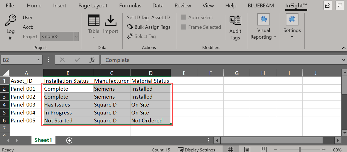Image resolution: width=347 pixels, height=152 pixels.
Task: Select the Not Ordered cell
Action: tap(150, 121)
